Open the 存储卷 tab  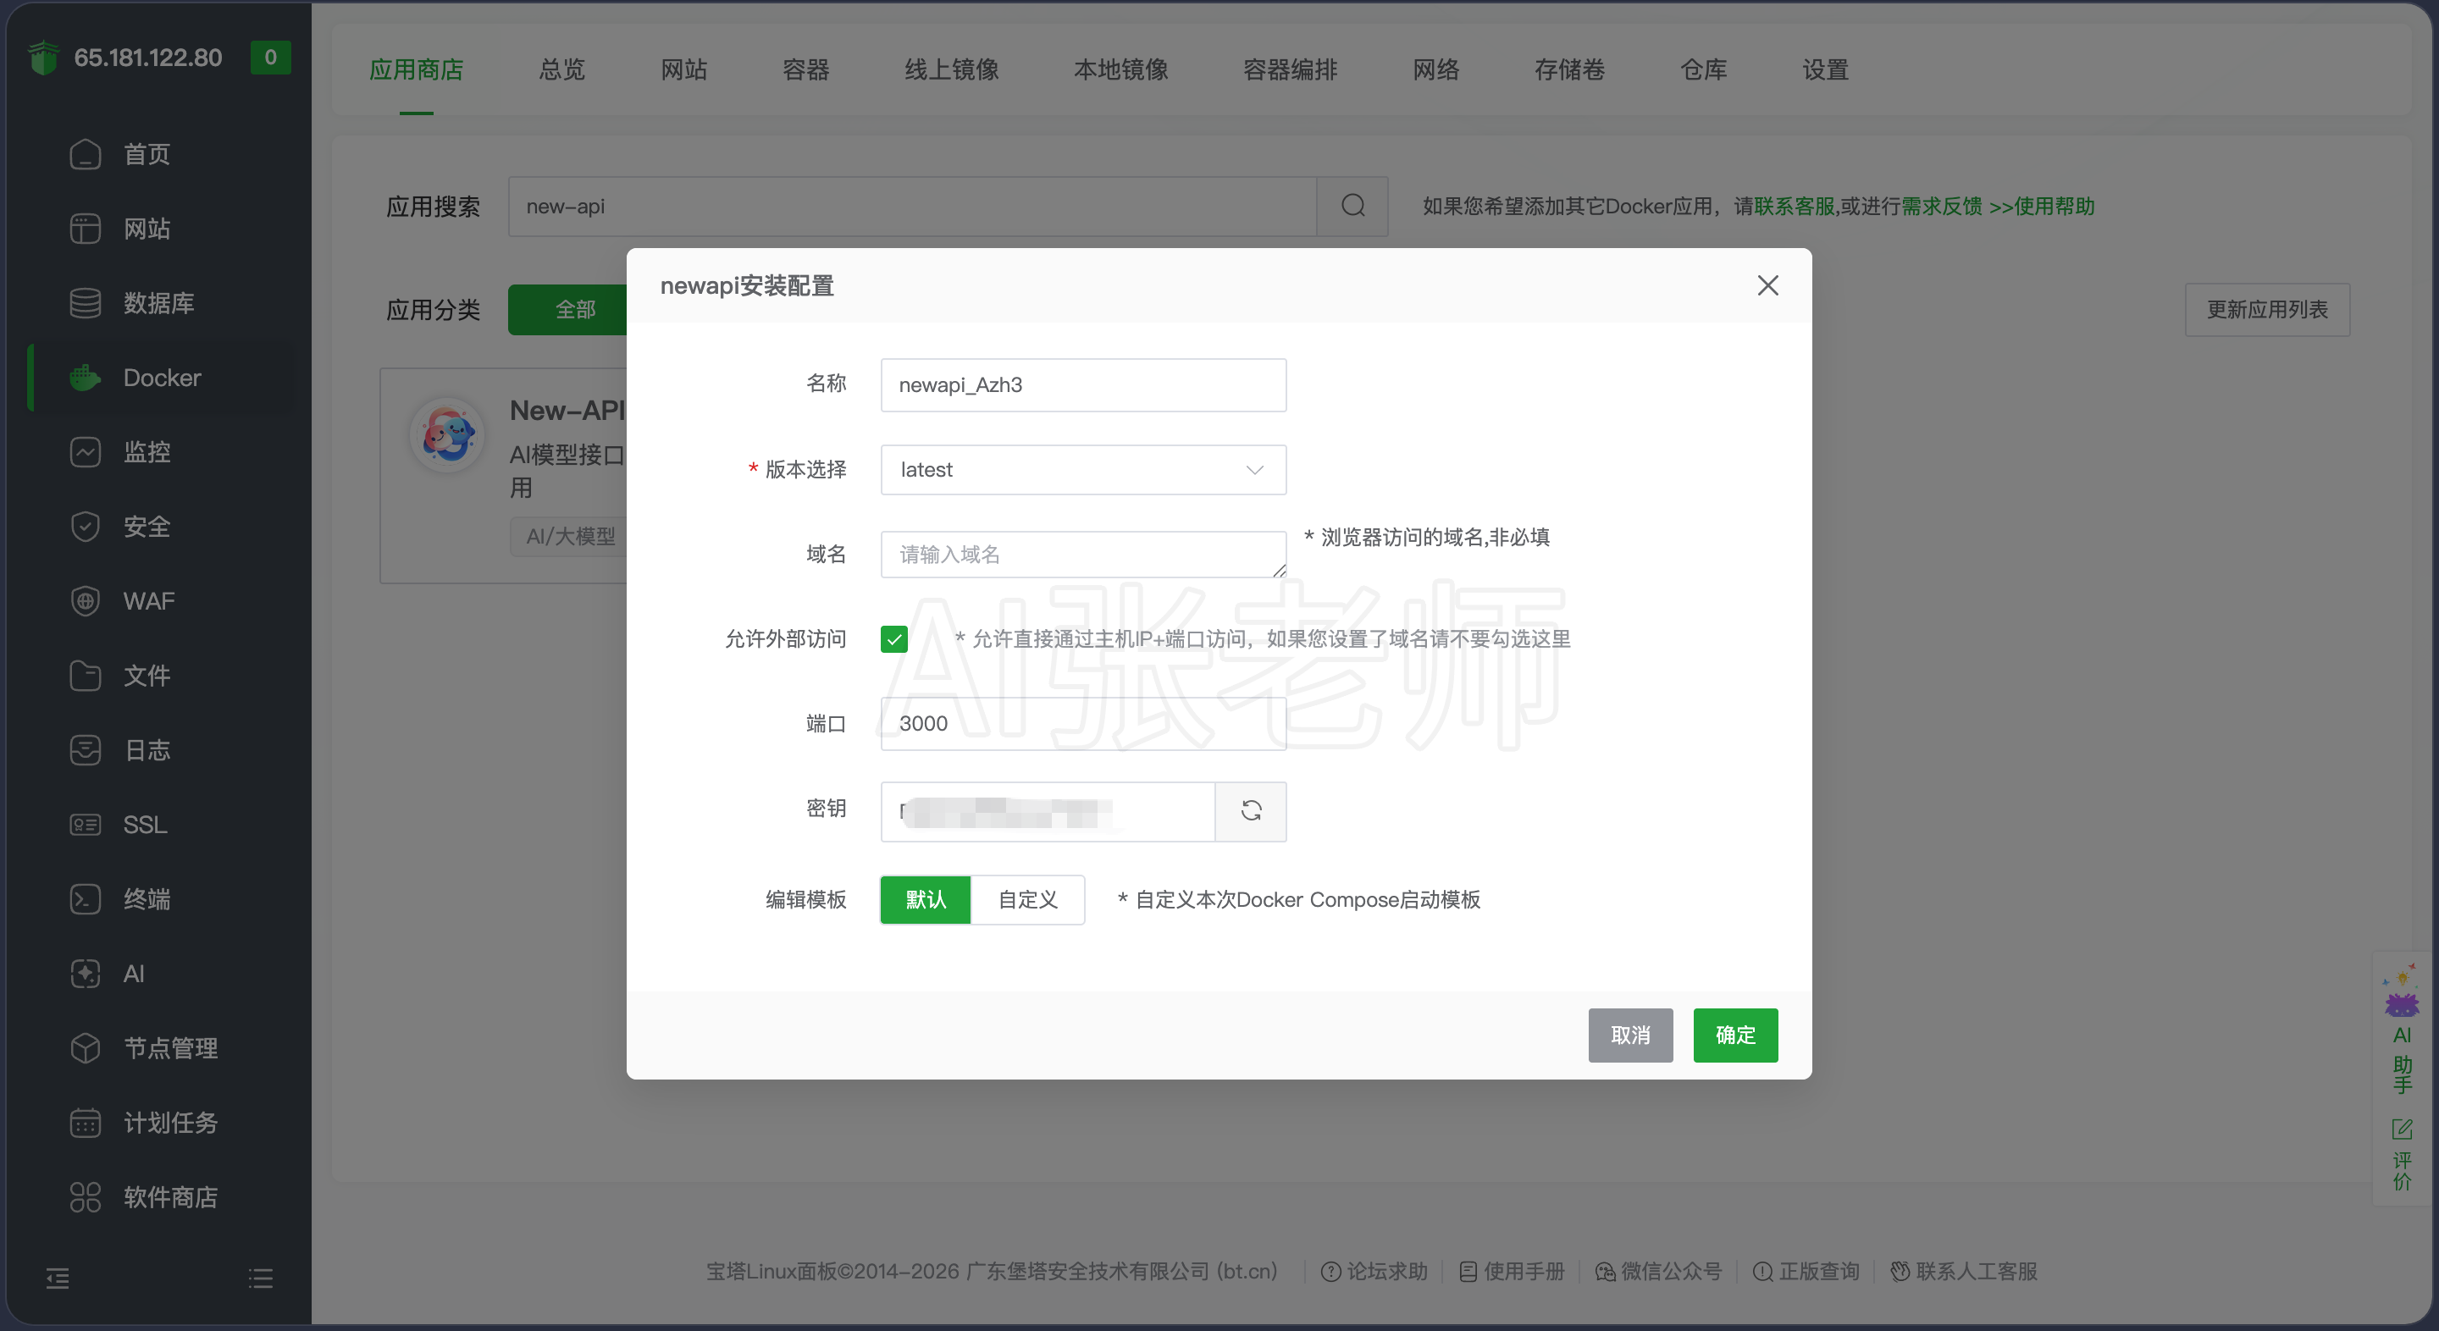coord(1570,69)
